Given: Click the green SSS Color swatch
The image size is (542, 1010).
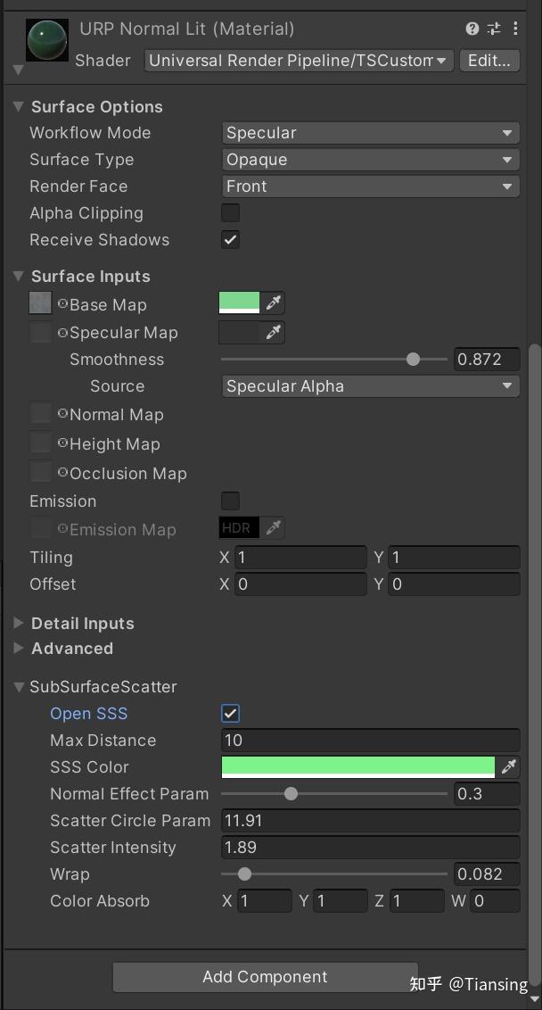Looking at the screenshot, I should coord(357,766).
